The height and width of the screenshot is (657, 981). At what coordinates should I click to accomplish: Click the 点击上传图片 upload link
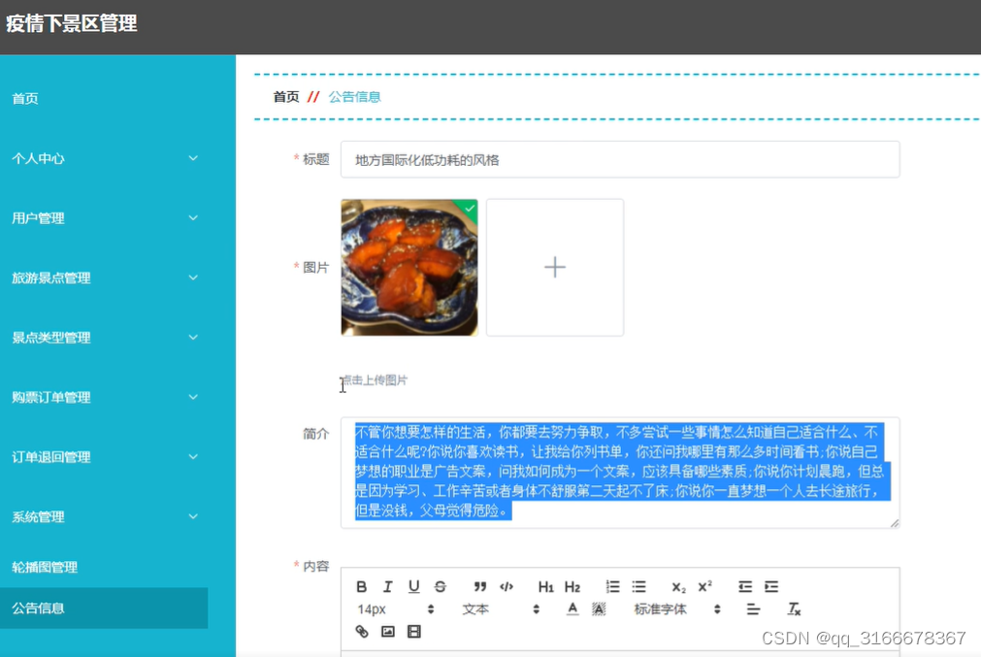[x=372, y=378]
